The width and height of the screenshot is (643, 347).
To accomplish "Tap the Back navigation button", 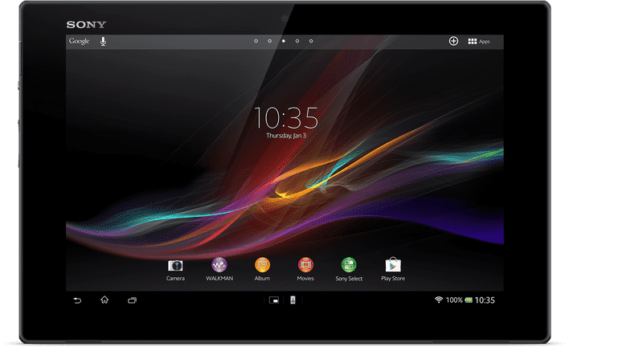I will point(77,300).
